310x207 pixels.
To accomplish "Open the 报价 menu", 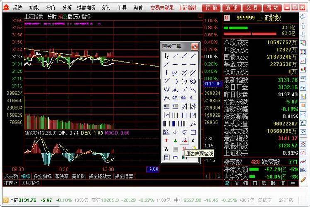I will pyautogui.click(x=51, y=8).
